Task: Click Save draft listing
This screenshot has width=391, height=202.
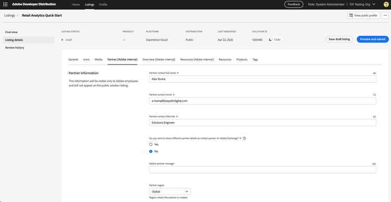Action: [x=339, y=40]
